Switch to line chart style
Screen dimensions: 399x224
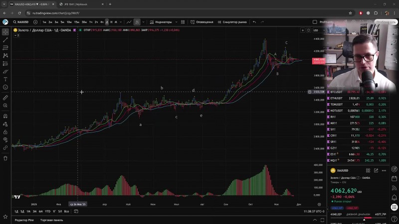[x=129, y=22]
